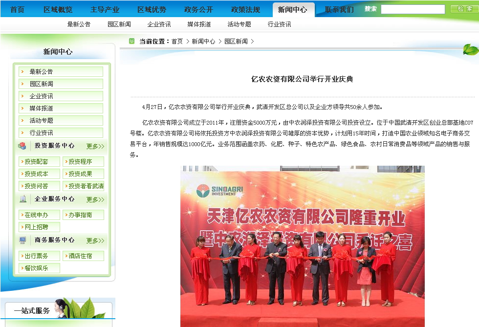This screenshot has width=479, height=327.
Task: Select 区域优势 in the top menu
Action: click(x=152, y=10)
